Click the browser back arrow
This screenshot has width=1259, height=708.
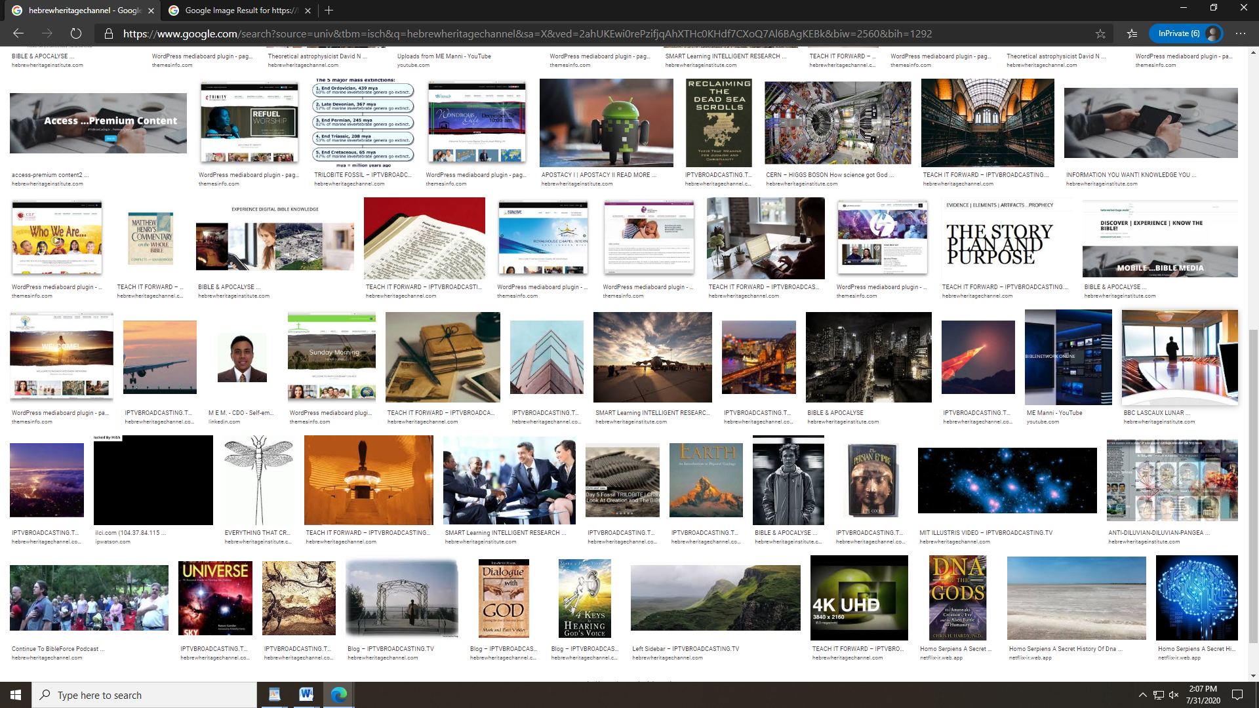point(18,33)
